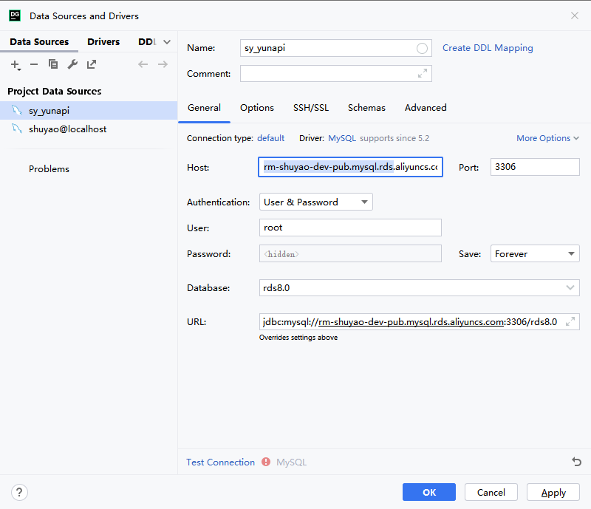This screenshot has width=591, height=509.
Task: Show hidden tabs with chevron
Action: [167, 42]
